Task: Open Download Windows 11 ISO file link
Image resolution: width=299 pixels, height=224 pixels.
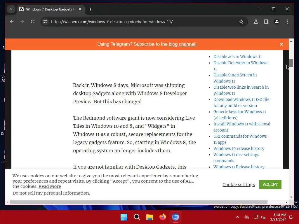Action: [241, 102]
